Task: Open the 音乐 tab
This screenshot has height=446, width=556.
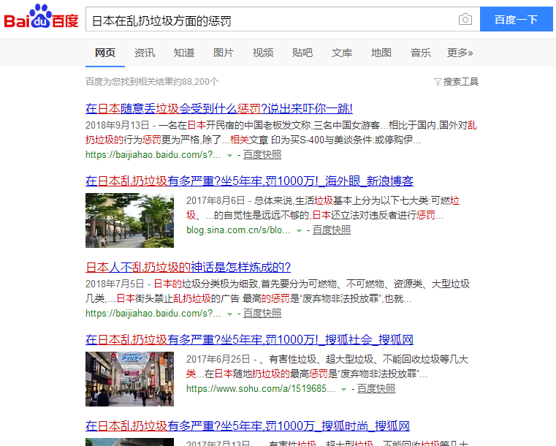Action: click(x=421, y=53)
